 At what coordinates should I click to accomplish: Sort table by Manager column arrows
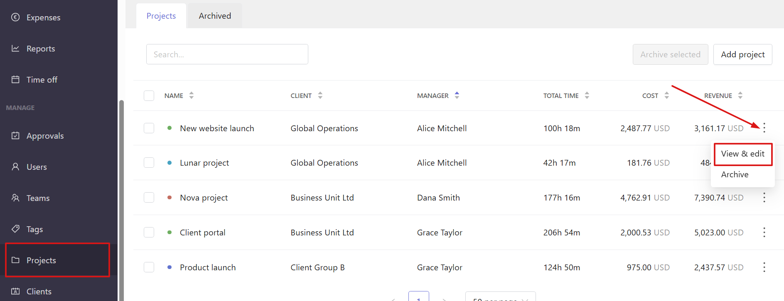(457, 95)
